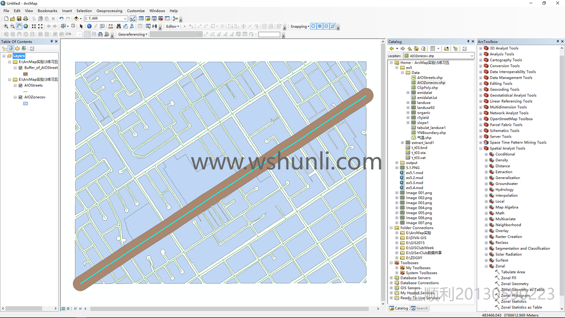Switch to the Search tab

[419, 308]
